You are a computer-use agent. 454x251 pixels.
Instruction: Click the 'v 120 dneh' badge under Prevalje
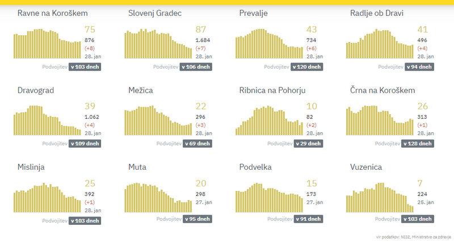(x=308, y=66)
